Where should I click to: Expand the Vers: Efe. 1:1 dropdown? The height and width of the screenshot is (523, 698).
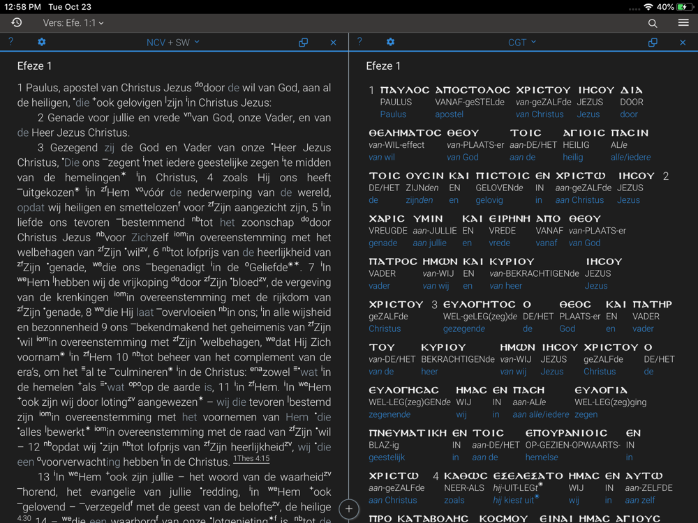pos(73,23)
